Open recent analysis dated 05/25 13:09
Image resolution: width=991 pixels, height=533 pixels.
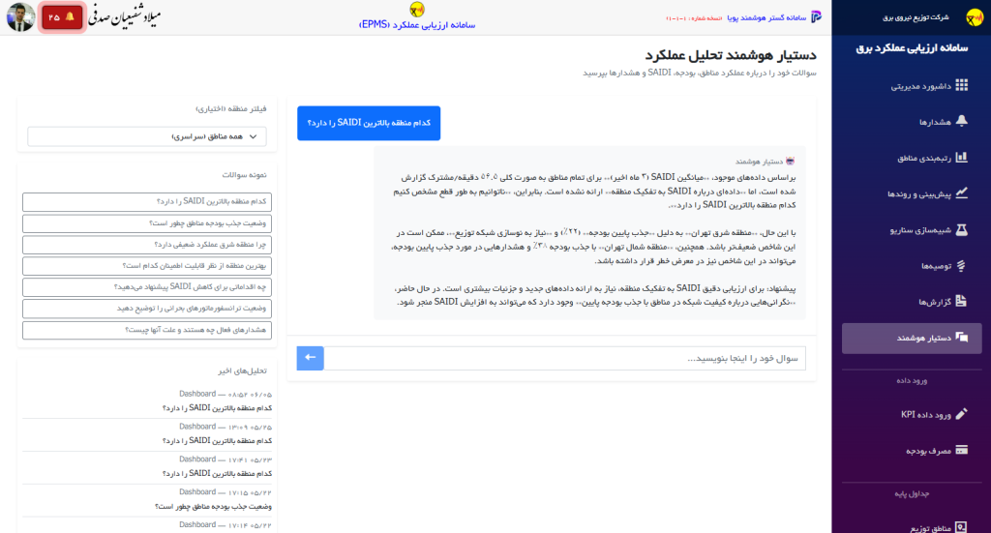[147, 434]
